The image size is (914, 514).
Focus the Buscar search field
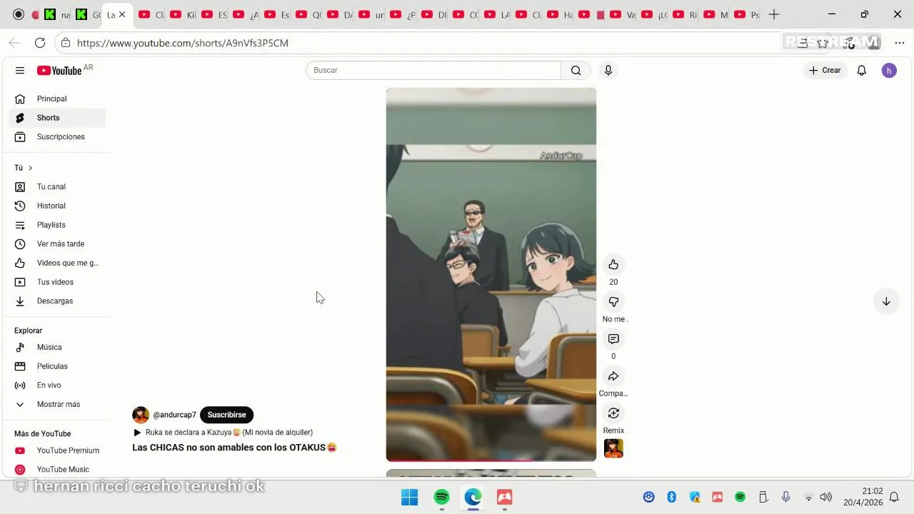(433, 70)
